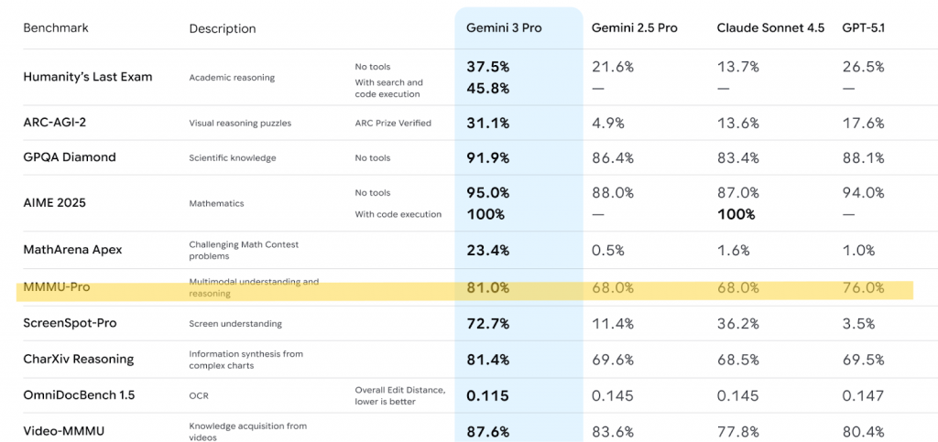This screenshot has height=442, width=938.
Task: Click the Benchmark column header
Action: 56,28
